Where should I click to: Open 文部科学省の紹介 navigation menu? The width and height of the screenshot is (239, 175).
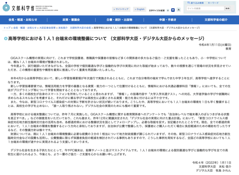(216, 20)
